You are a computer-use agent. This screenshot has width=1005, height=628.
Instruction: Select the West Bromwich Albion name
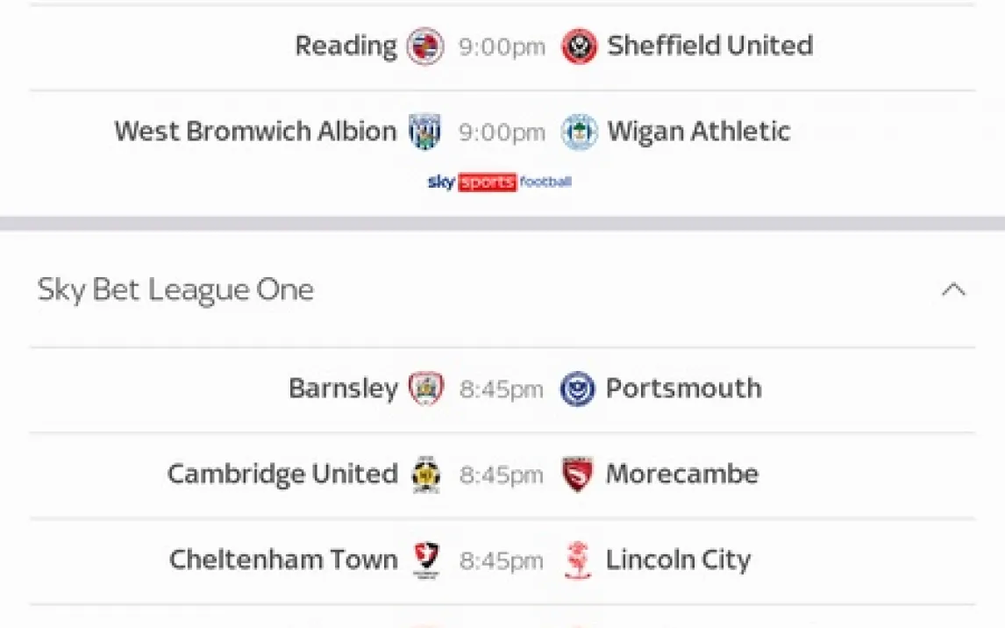click(x=255, y=132)
